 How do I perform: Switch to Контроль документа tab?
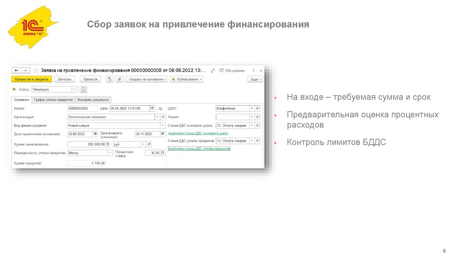point(93,100)
